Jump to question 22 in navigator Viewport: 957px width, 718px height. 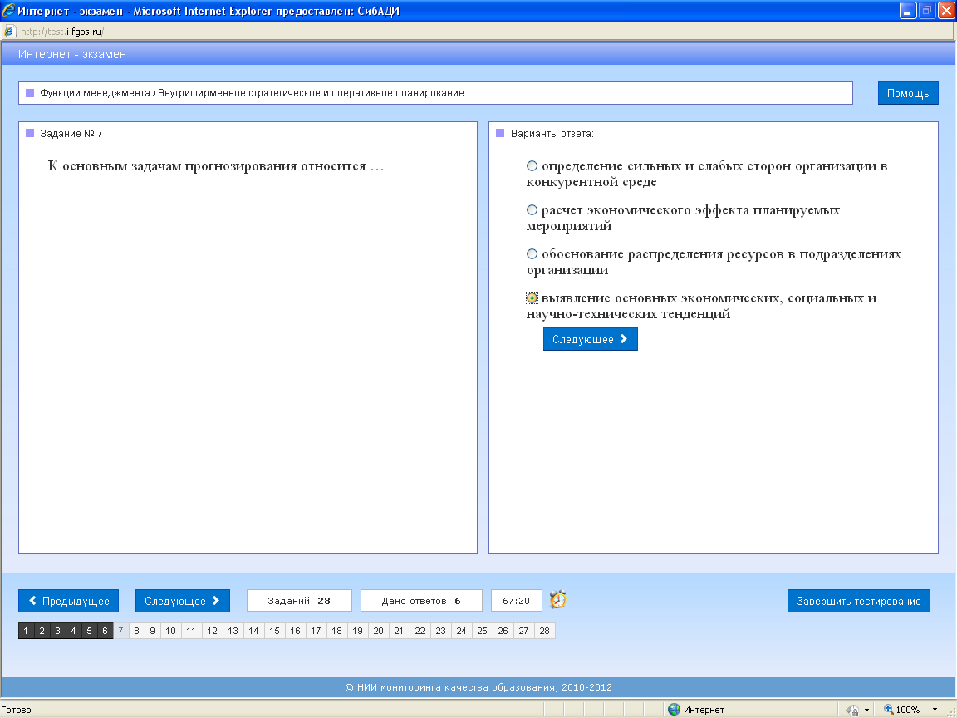click(x=420, y=631)
